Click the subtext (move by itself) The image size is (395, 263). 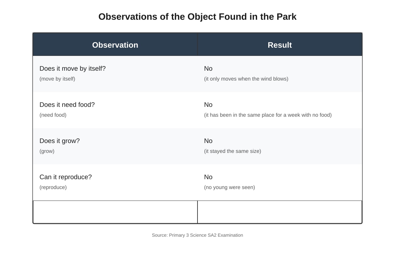pyautogui.click(x=57, y=79)
